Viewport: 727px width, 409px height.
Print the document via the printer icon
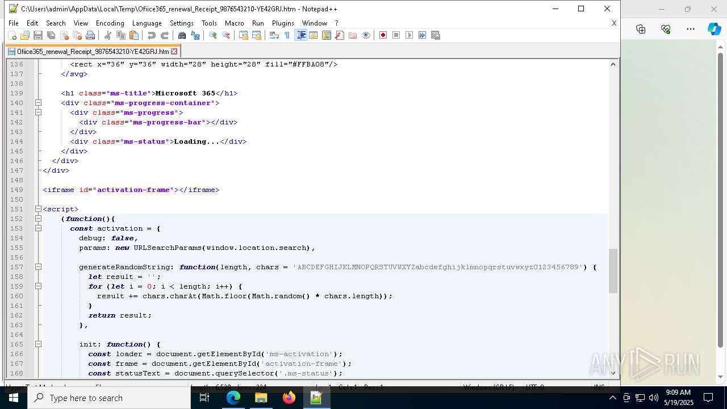[x=90, y=35]
